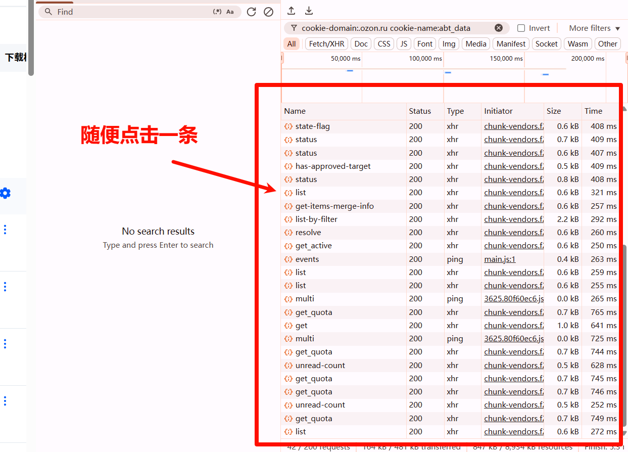Click the funnel icon in filter box
This screenshot has height=452, width=628.
(294, 28)
